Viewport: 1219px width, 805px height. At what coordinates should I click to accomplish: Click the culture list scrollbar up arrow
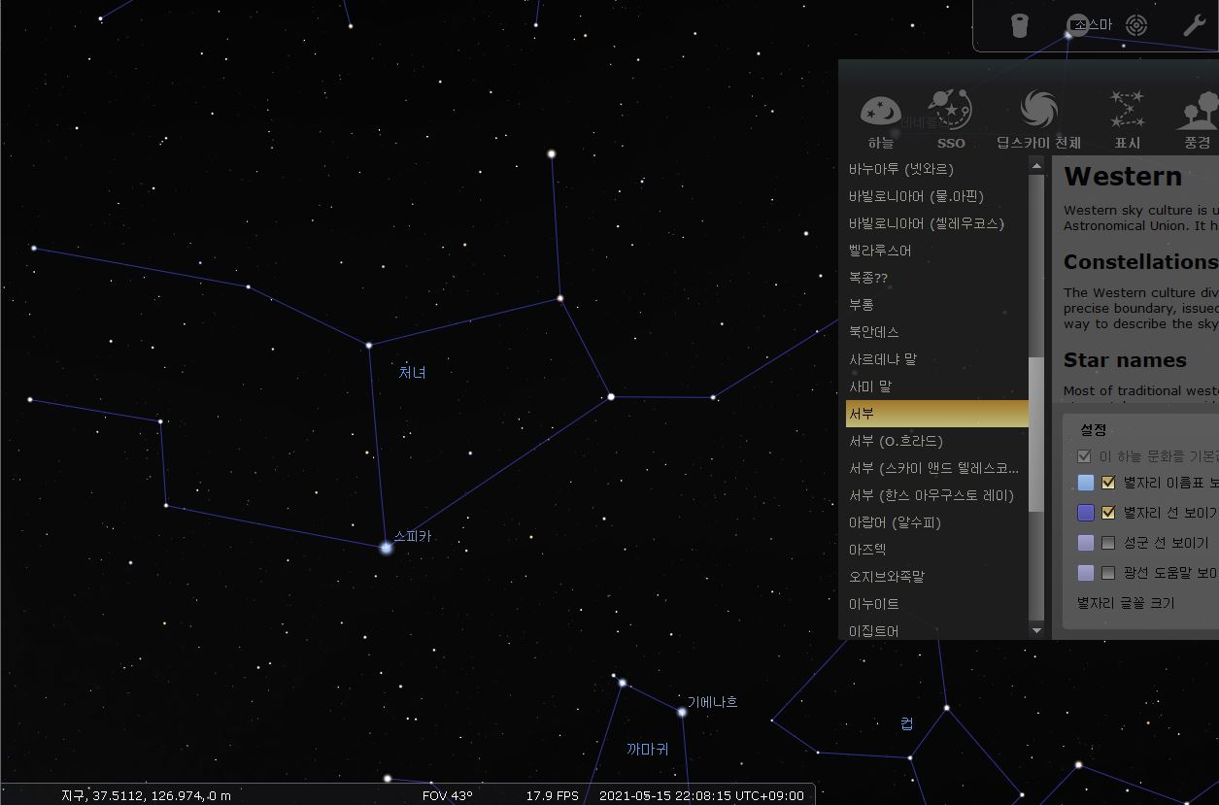click(x=1036, y=164)
